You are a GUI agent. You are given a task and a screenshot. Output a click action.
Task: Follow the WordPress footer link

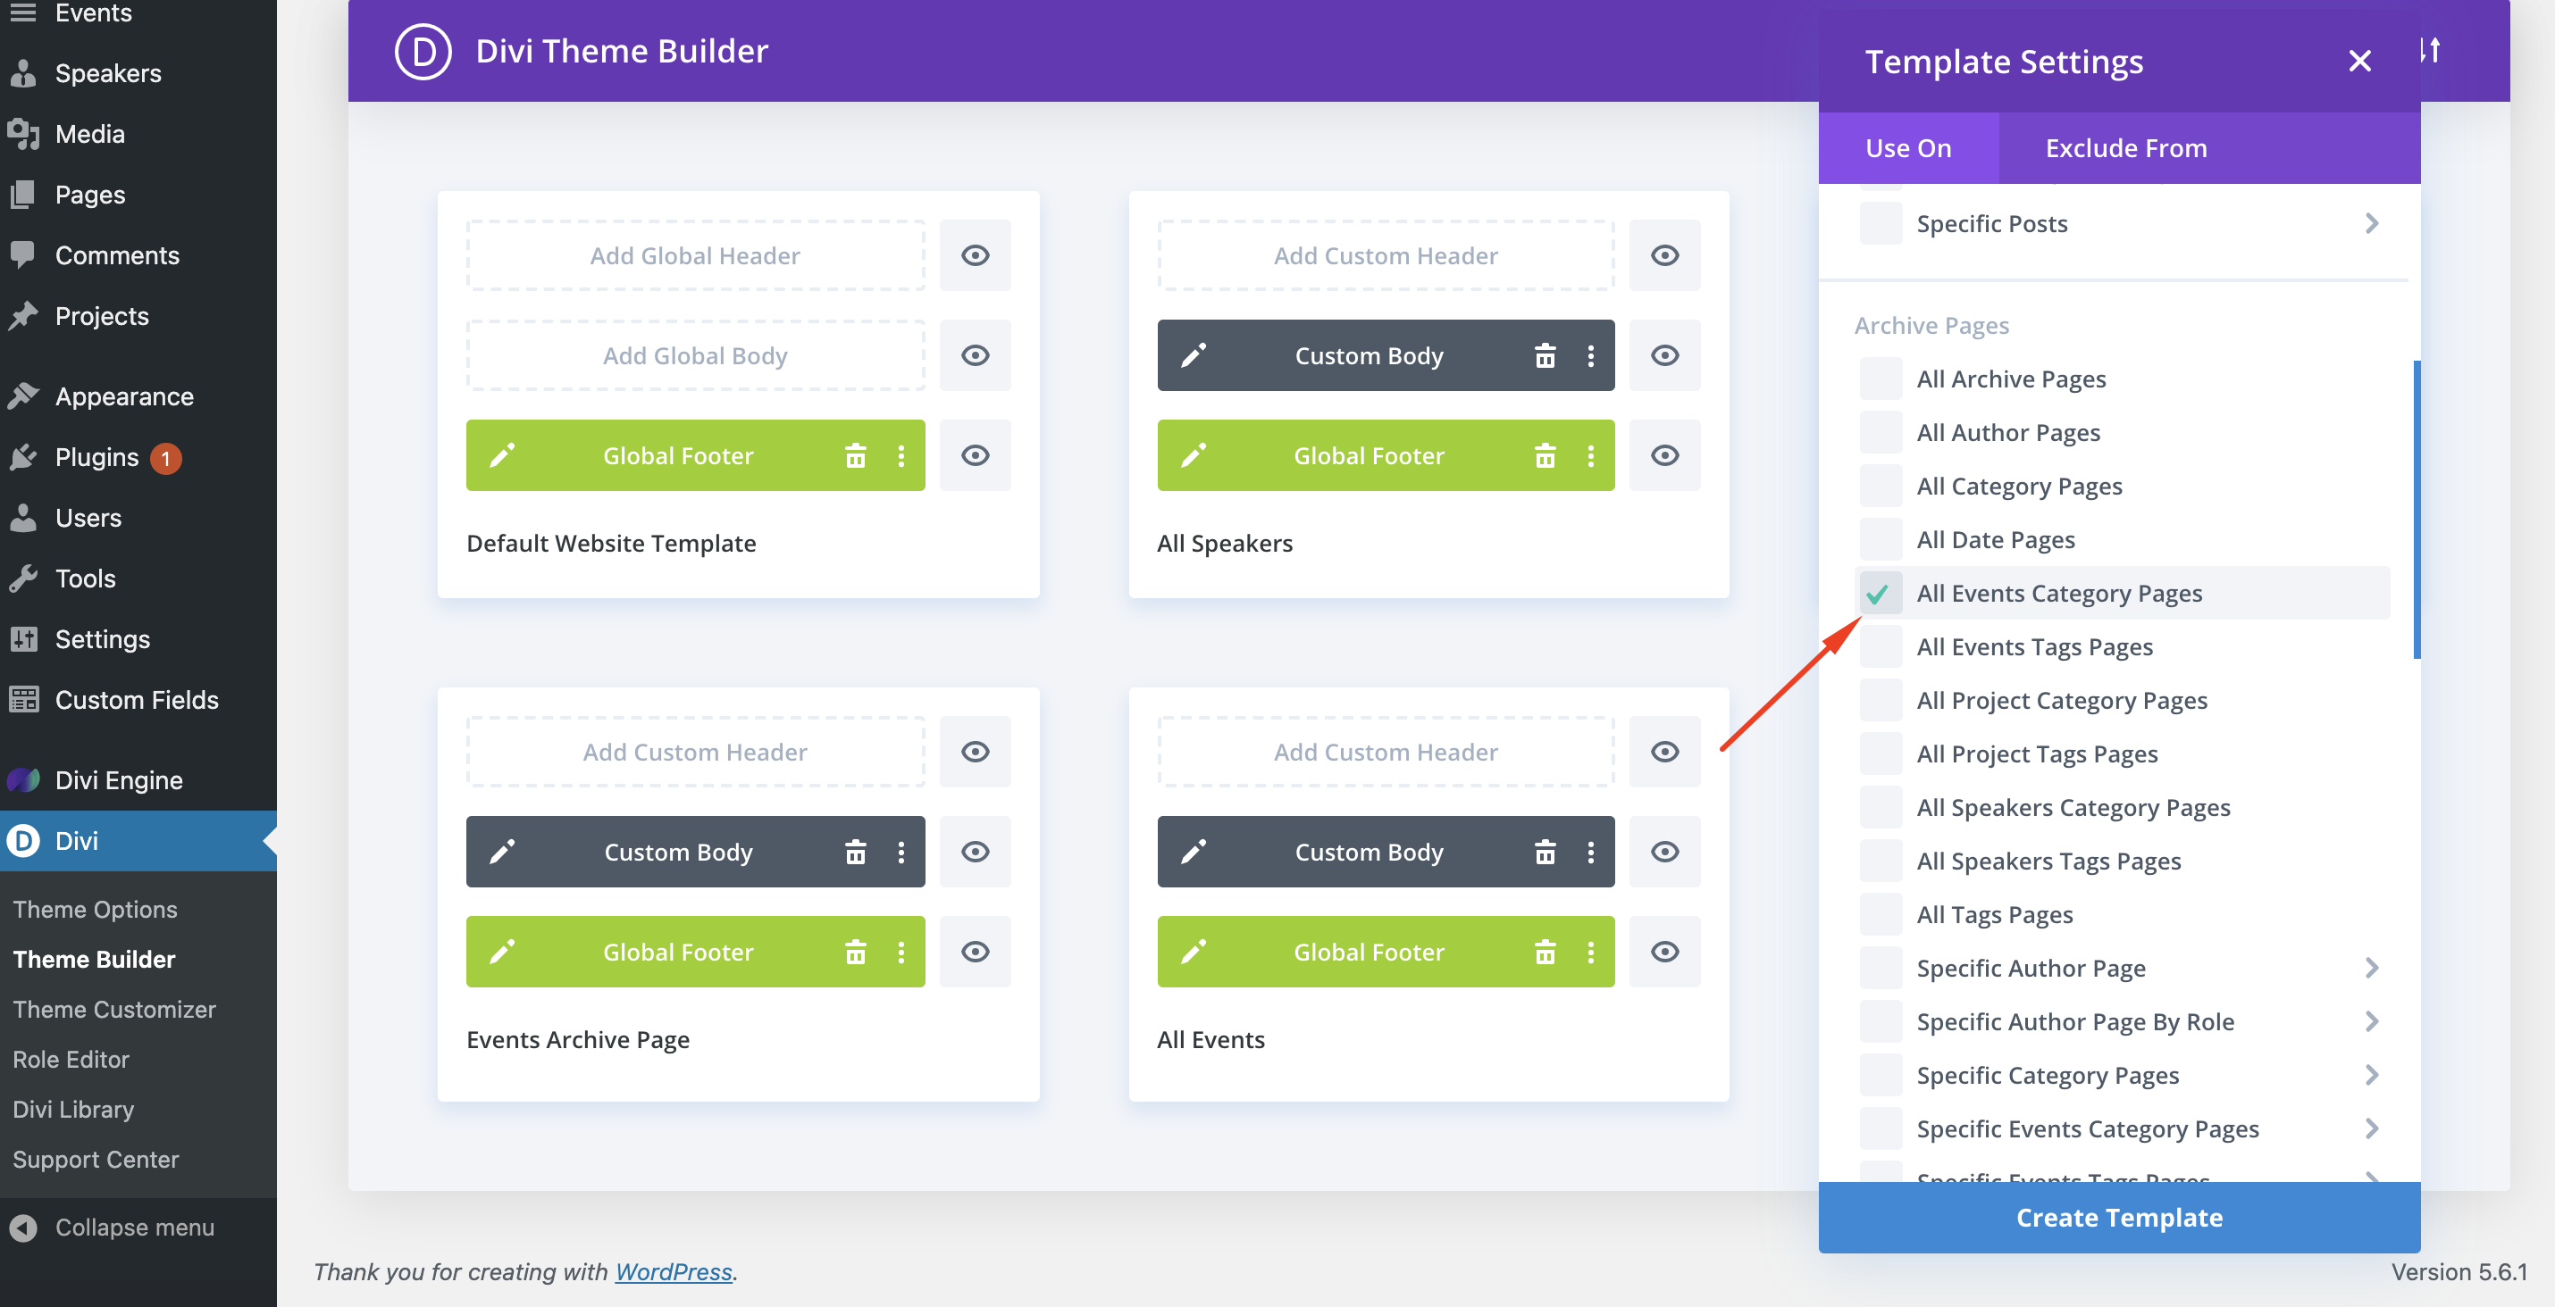coord(674,1271)
